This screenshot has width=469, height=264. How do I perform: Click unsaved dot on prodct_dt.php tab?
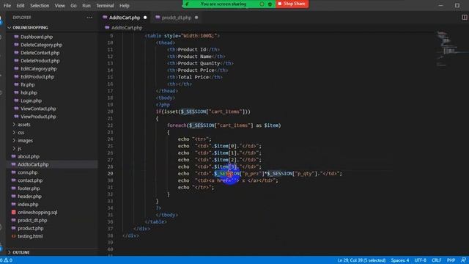(x=196, y=18)
